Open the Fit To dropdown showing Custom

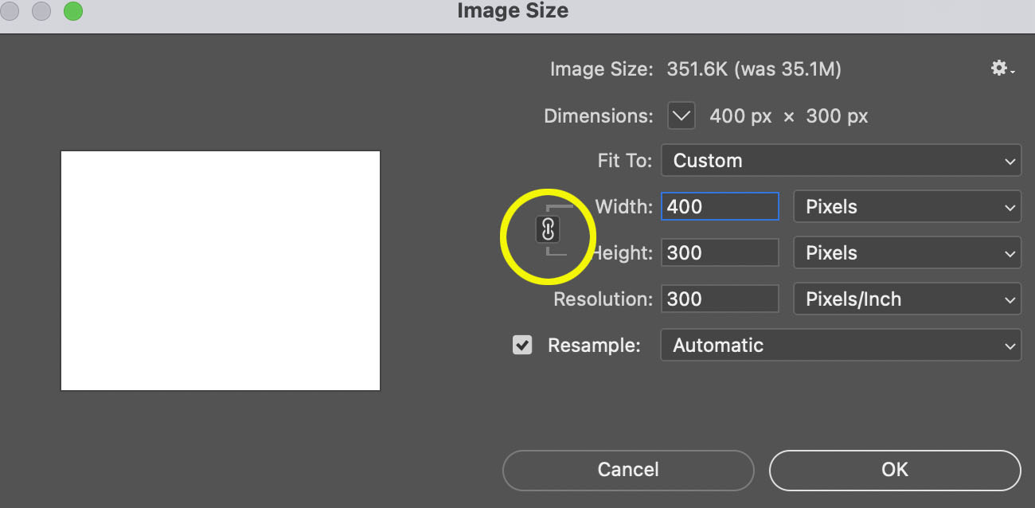pyautogui.click(x=841, y=160)
